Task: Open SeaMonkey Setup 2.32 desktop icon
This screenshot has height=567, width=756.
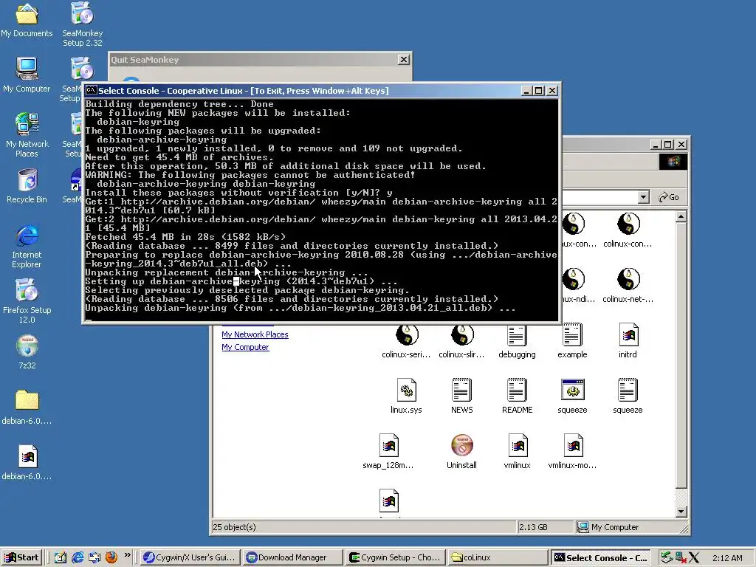Action: pyautogui.click(x=83, y=24)
